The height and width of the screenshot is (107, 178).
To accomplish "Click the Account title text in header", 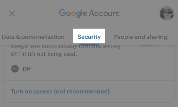I will click(x=104, y=13).
